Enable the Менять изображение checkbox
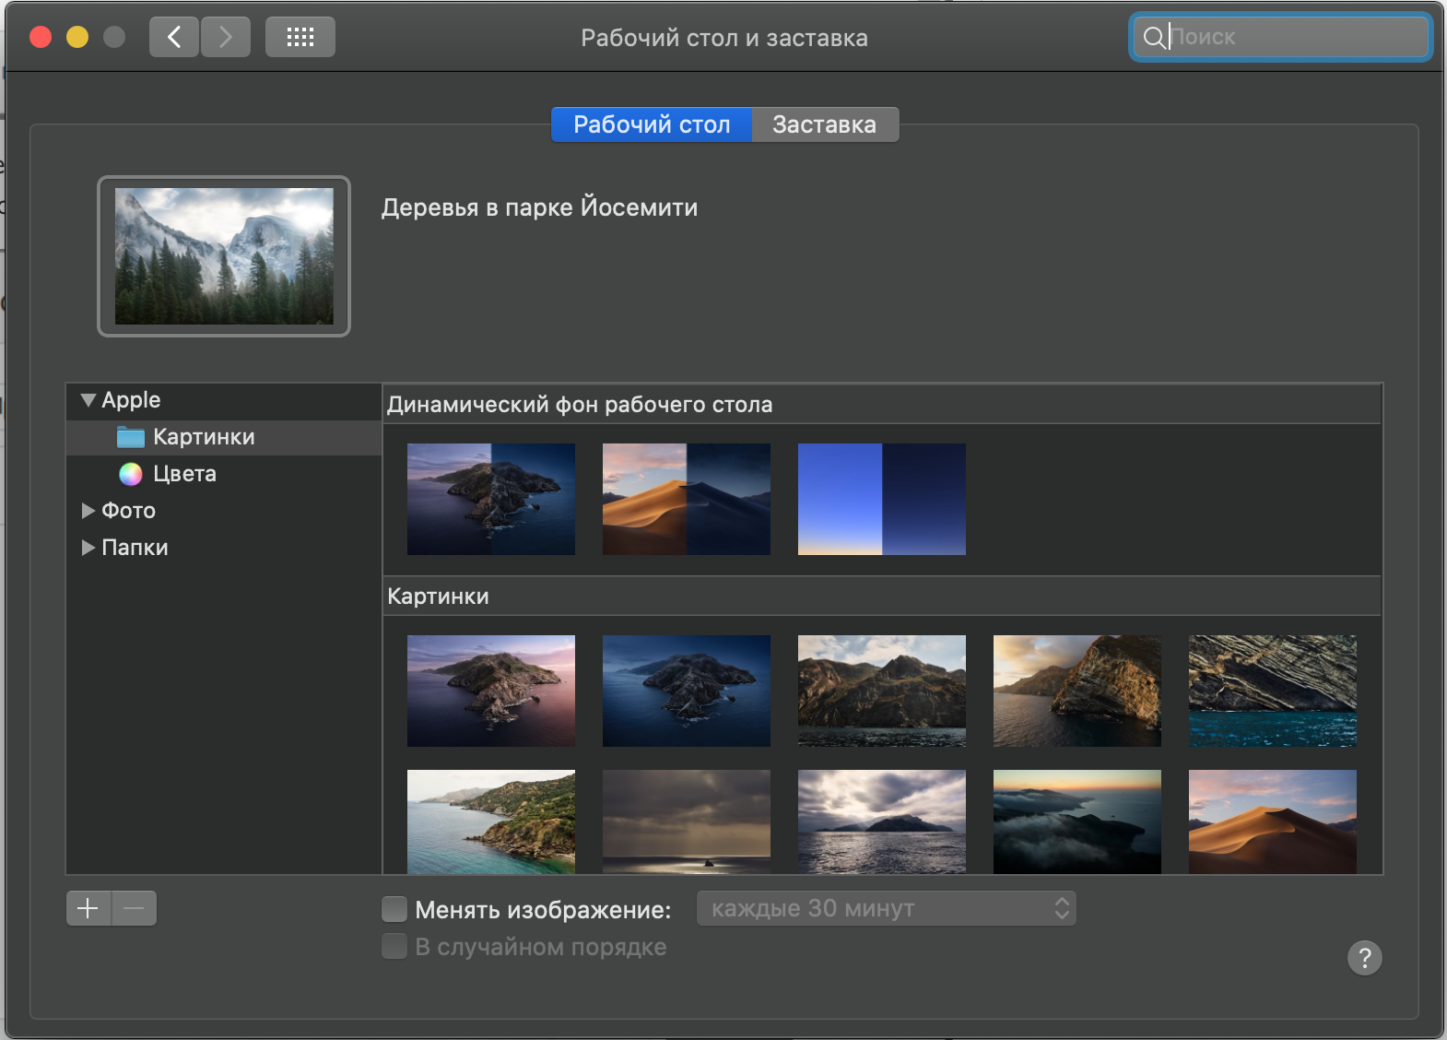 coord(394,910)
